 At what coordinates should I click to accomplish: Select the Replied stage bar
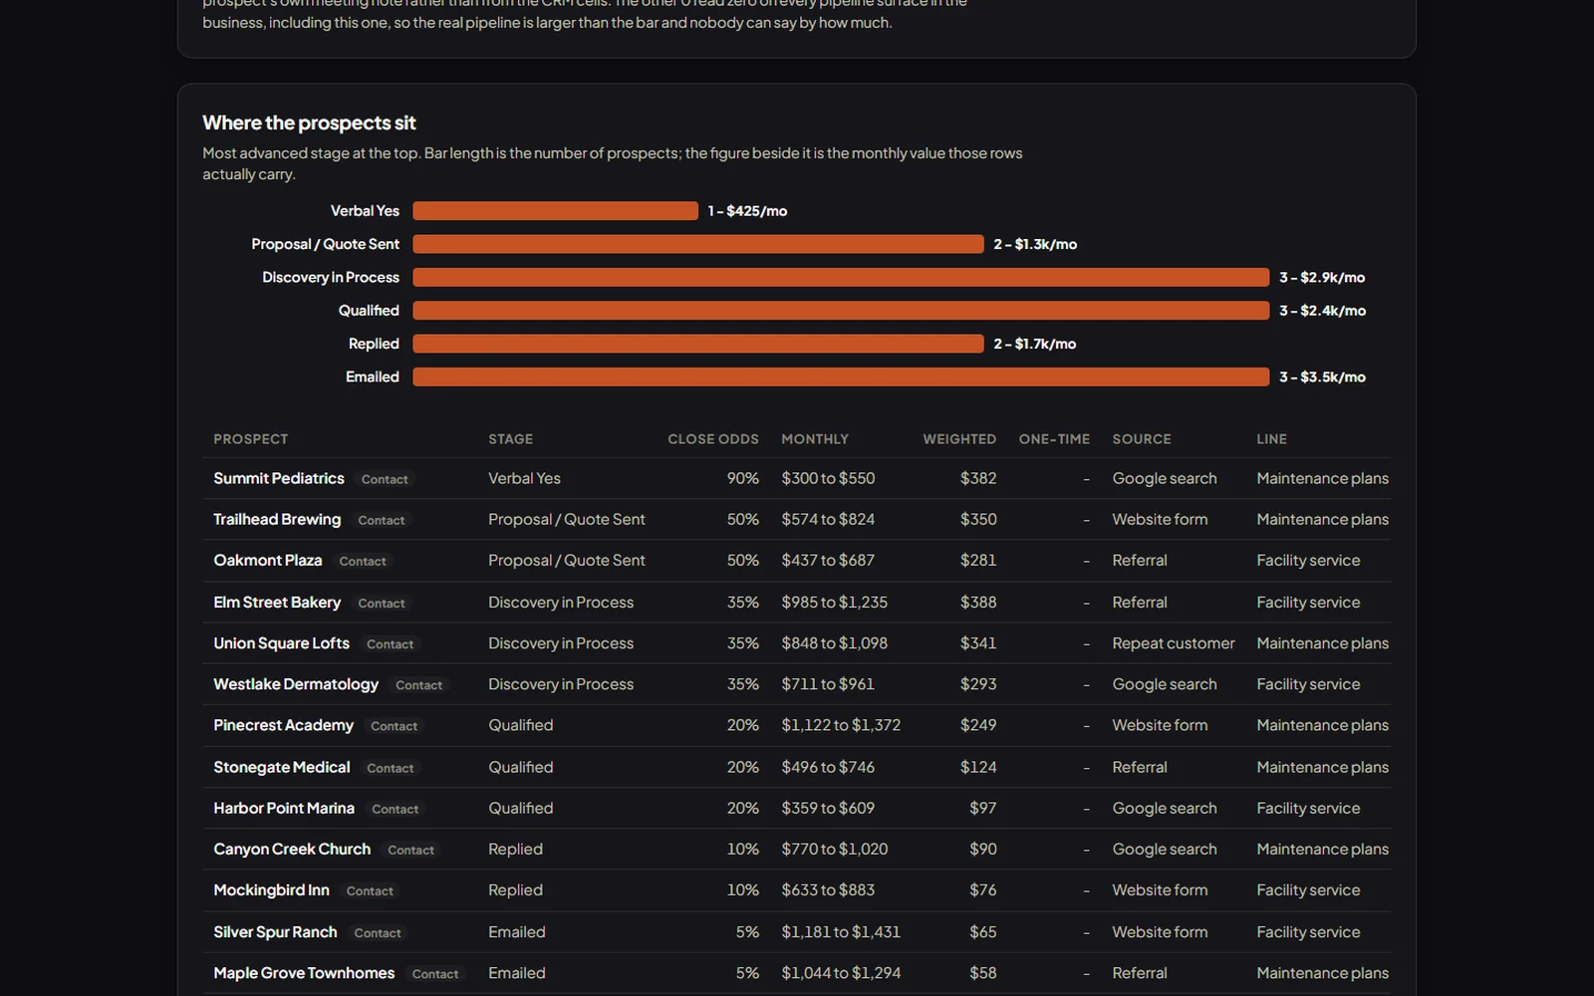698,344
